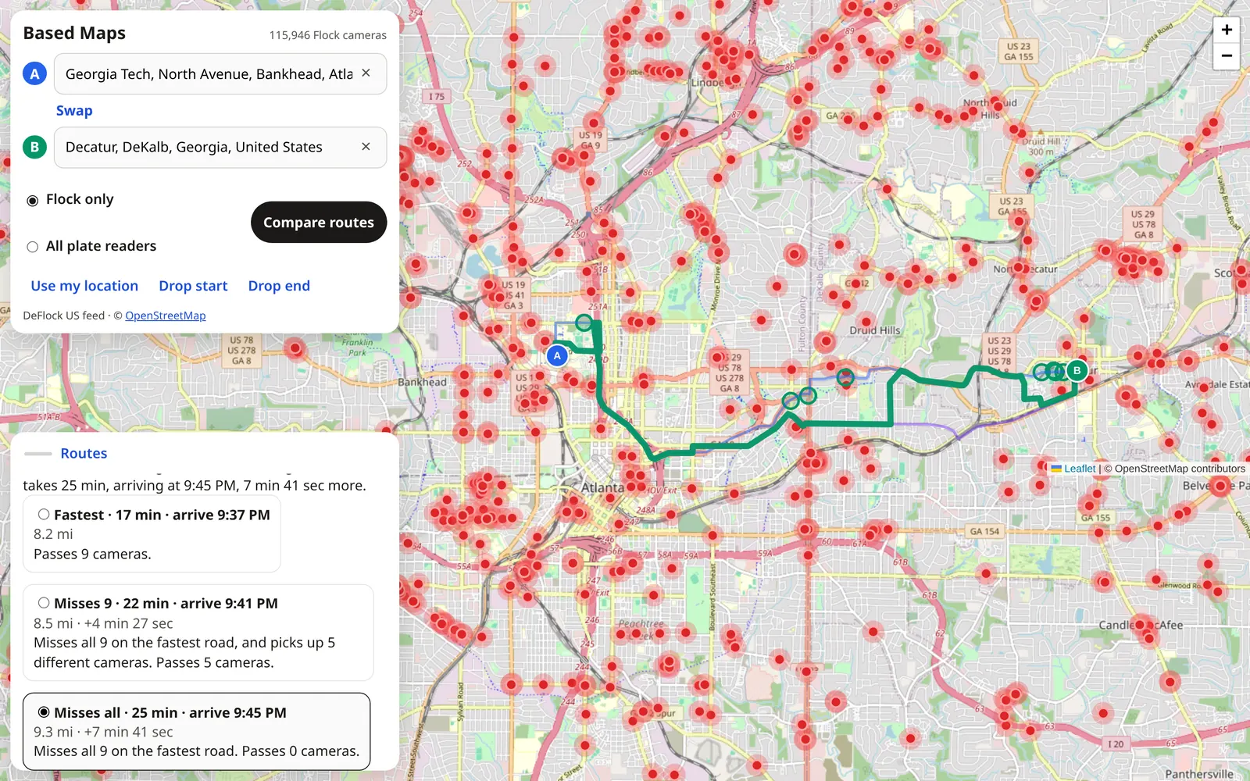Image resolution: width=1250 pixels, height=781 pixels.
Task: Click Use my location link
Action: [84, 286]
